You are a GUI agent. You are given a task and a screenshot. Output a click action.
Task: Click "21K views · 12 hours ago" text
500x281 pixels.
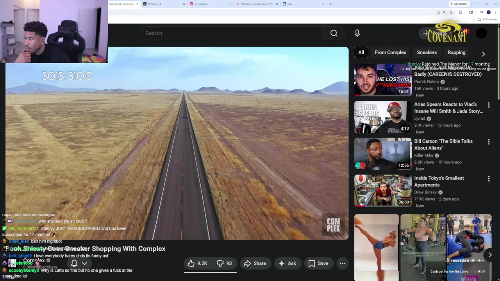437,125
